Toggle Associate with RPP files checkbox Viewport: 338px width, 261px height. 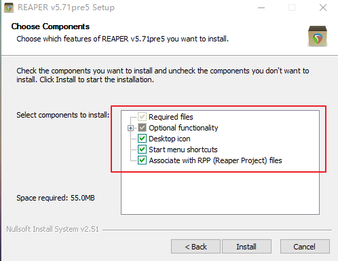142,160
